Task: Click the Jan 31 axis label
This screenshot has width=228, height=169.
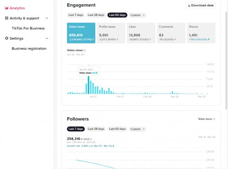Action: (93, 97)
